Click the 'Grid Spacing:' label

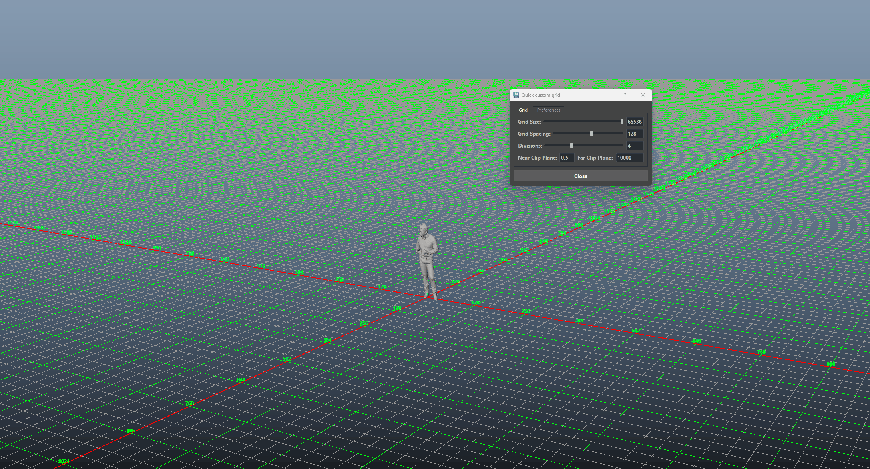(534, 134)
